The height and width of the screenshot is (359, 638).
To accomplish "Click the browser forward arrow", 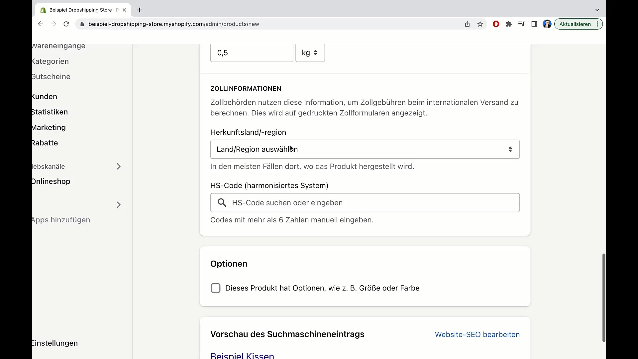I will [53, 24].
